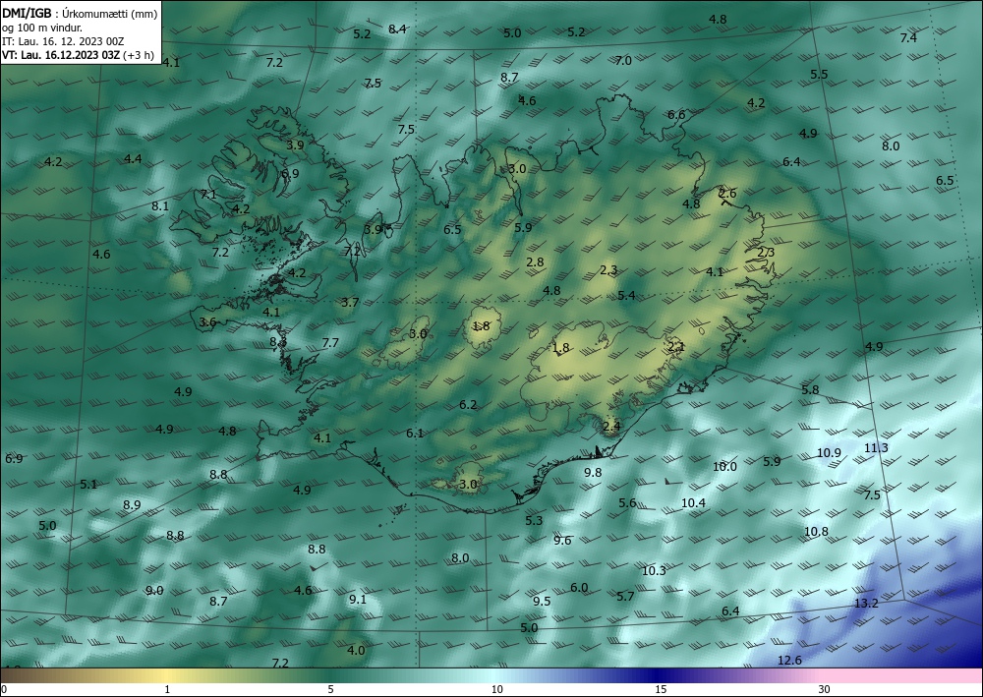Screen dimensions: 983x697
Task: Select the 7.0 precipitation value
Action: coord(623,61)
